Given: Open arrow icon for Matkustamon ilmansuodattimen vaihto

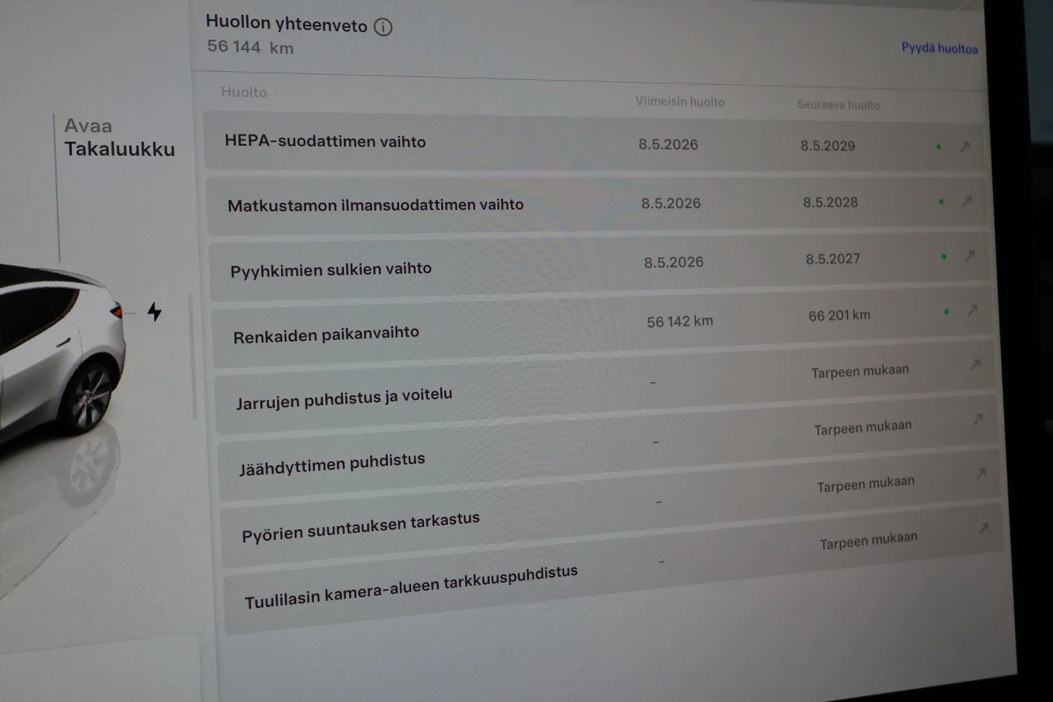Looking at the screenshot, I should [967, 202].
